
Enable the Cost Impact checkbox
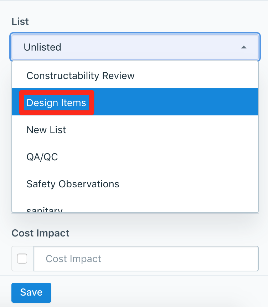(x=22, y=259)
